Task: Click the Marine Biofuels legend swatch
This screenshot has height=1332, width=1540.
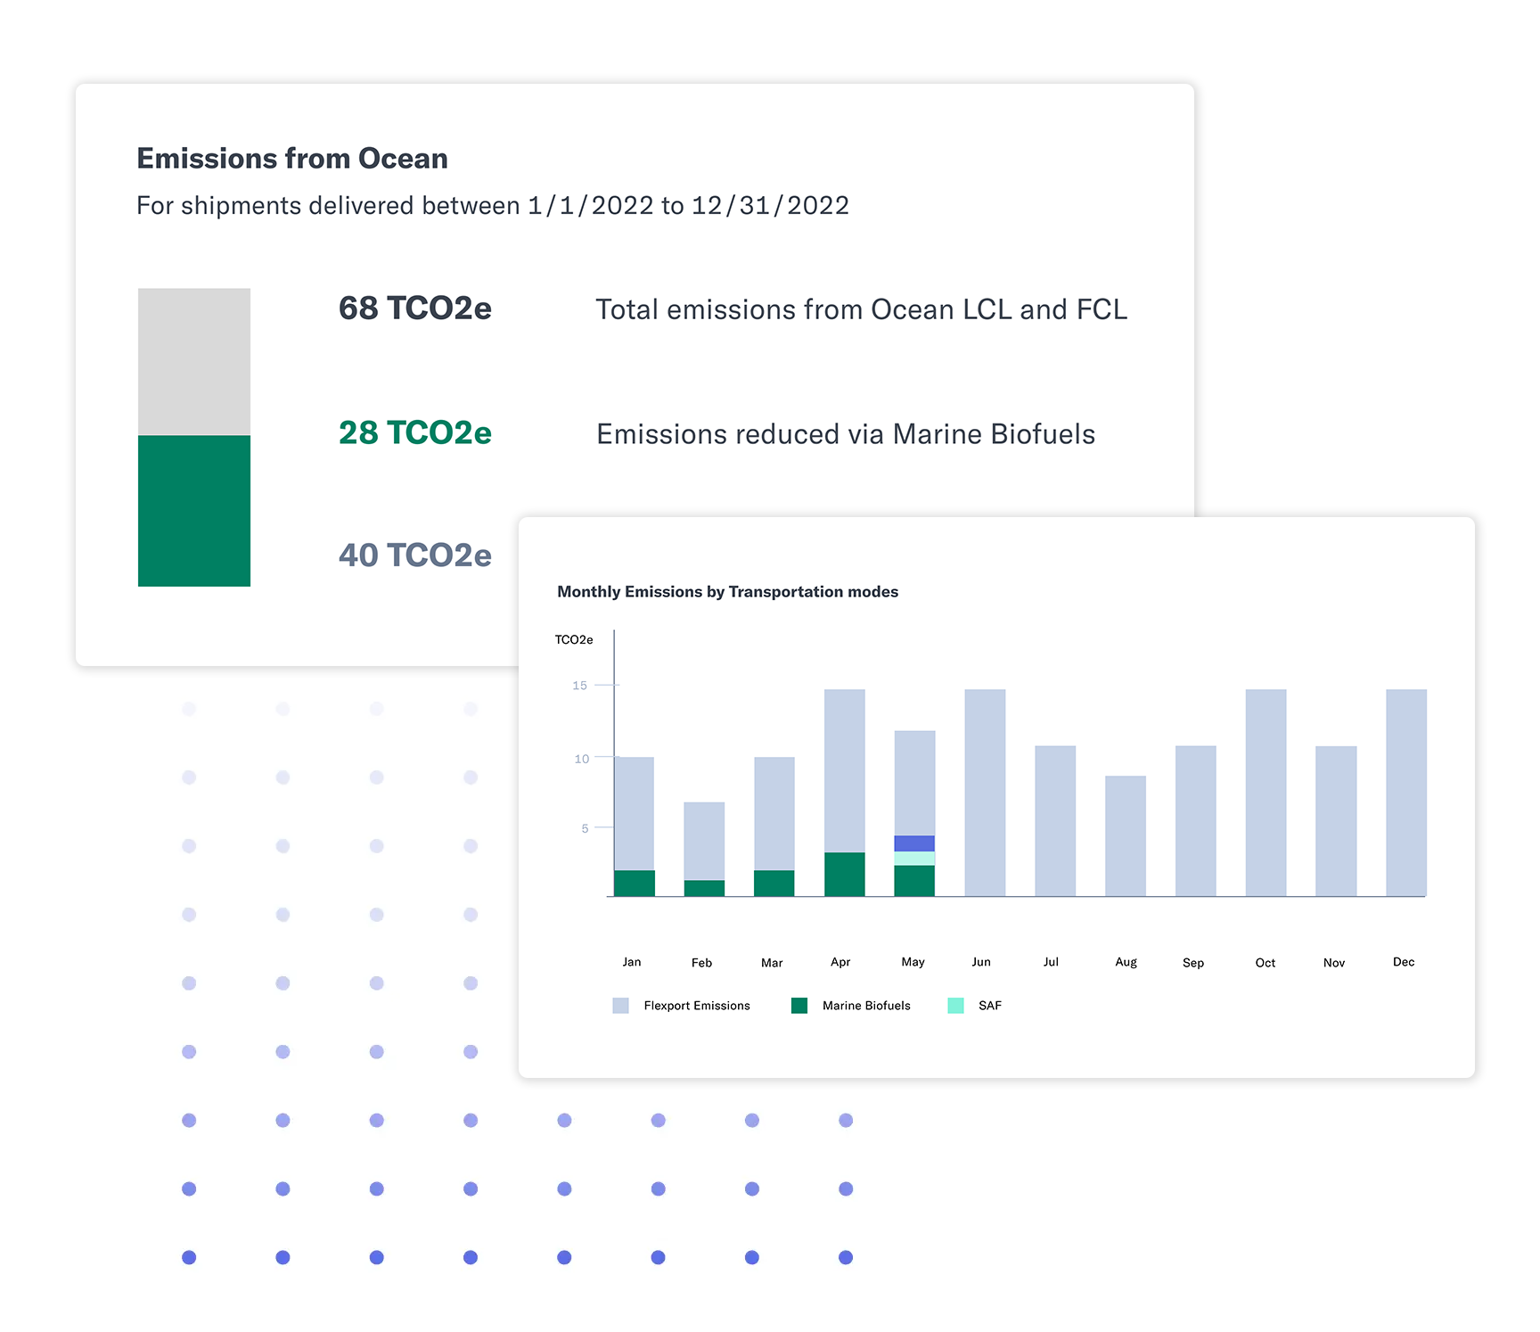Action: 799,1006
